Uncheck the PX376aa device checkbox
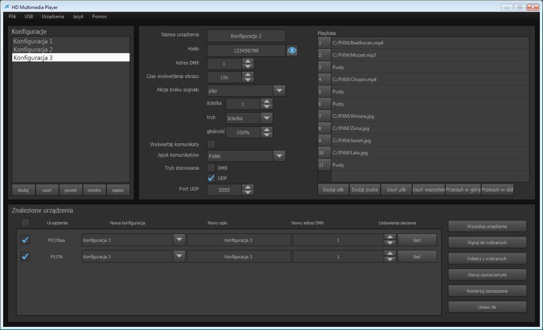This screenshot has height=330, width=543. 25,240
